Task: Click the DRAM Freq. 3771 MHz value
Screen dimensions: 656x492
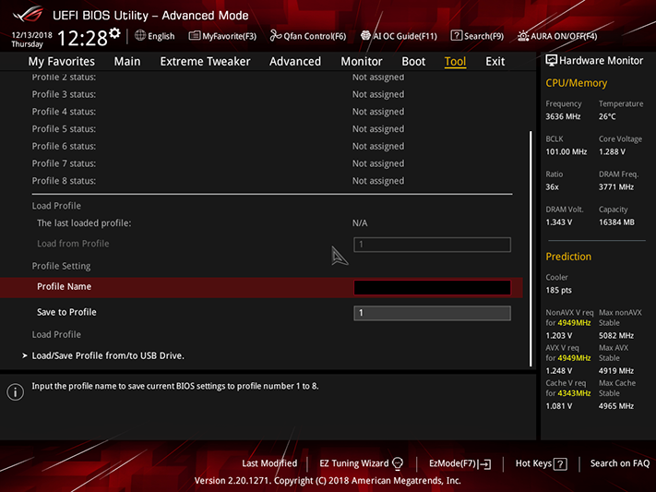Action: coord(615,186)
